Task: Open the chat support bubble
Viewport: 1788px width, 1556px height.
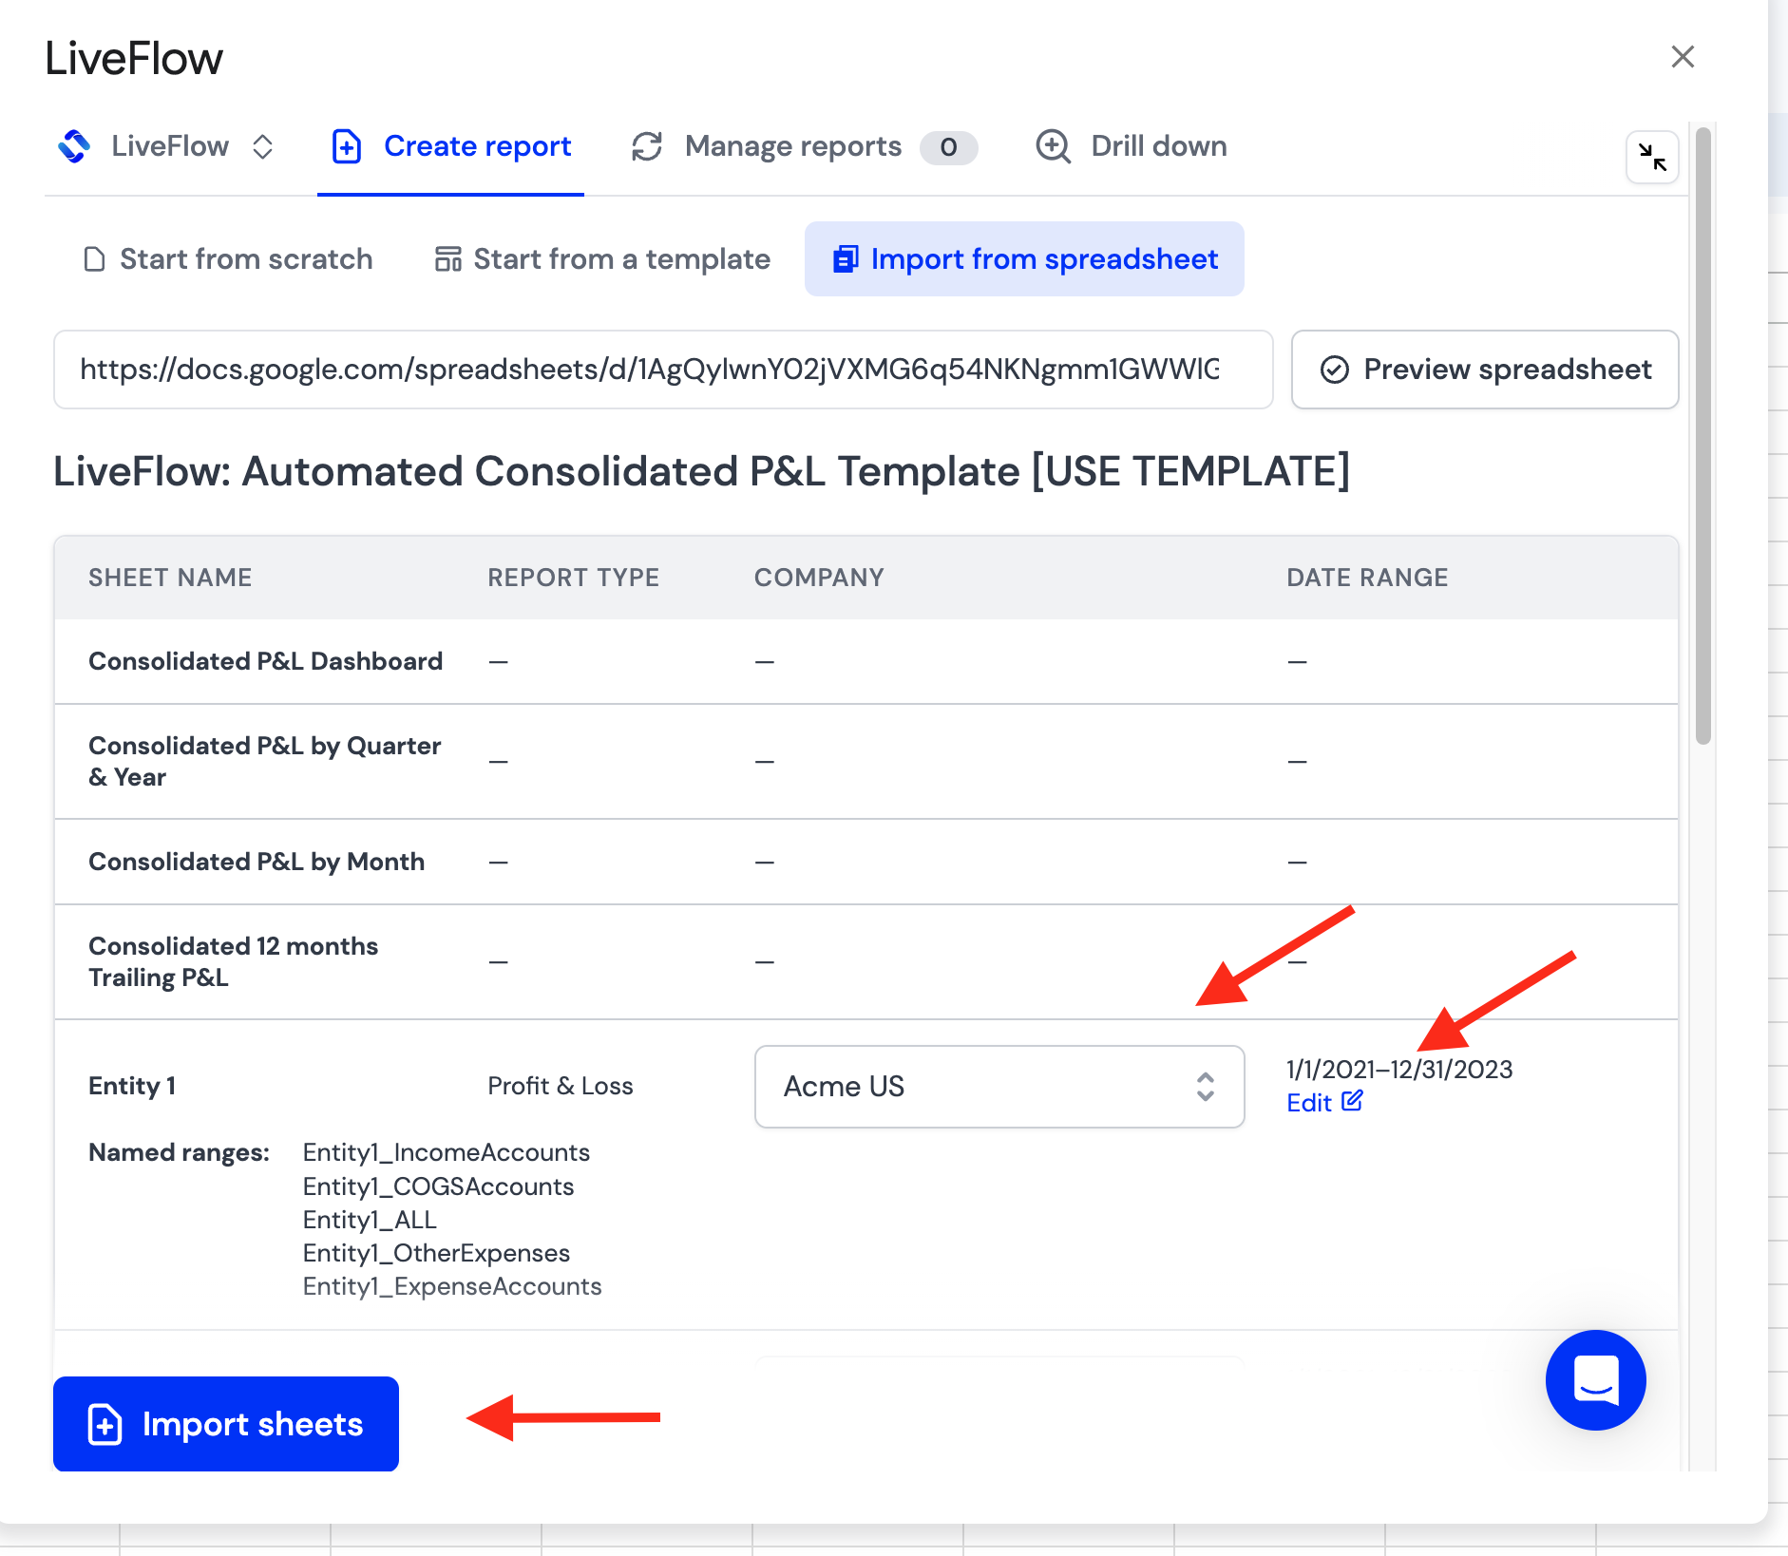Action: pos(1596,1380)
